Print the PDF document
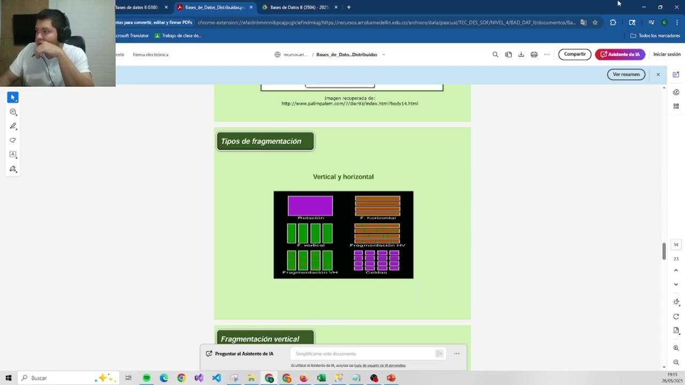685x385 pixels. click(x=534, y=55)
